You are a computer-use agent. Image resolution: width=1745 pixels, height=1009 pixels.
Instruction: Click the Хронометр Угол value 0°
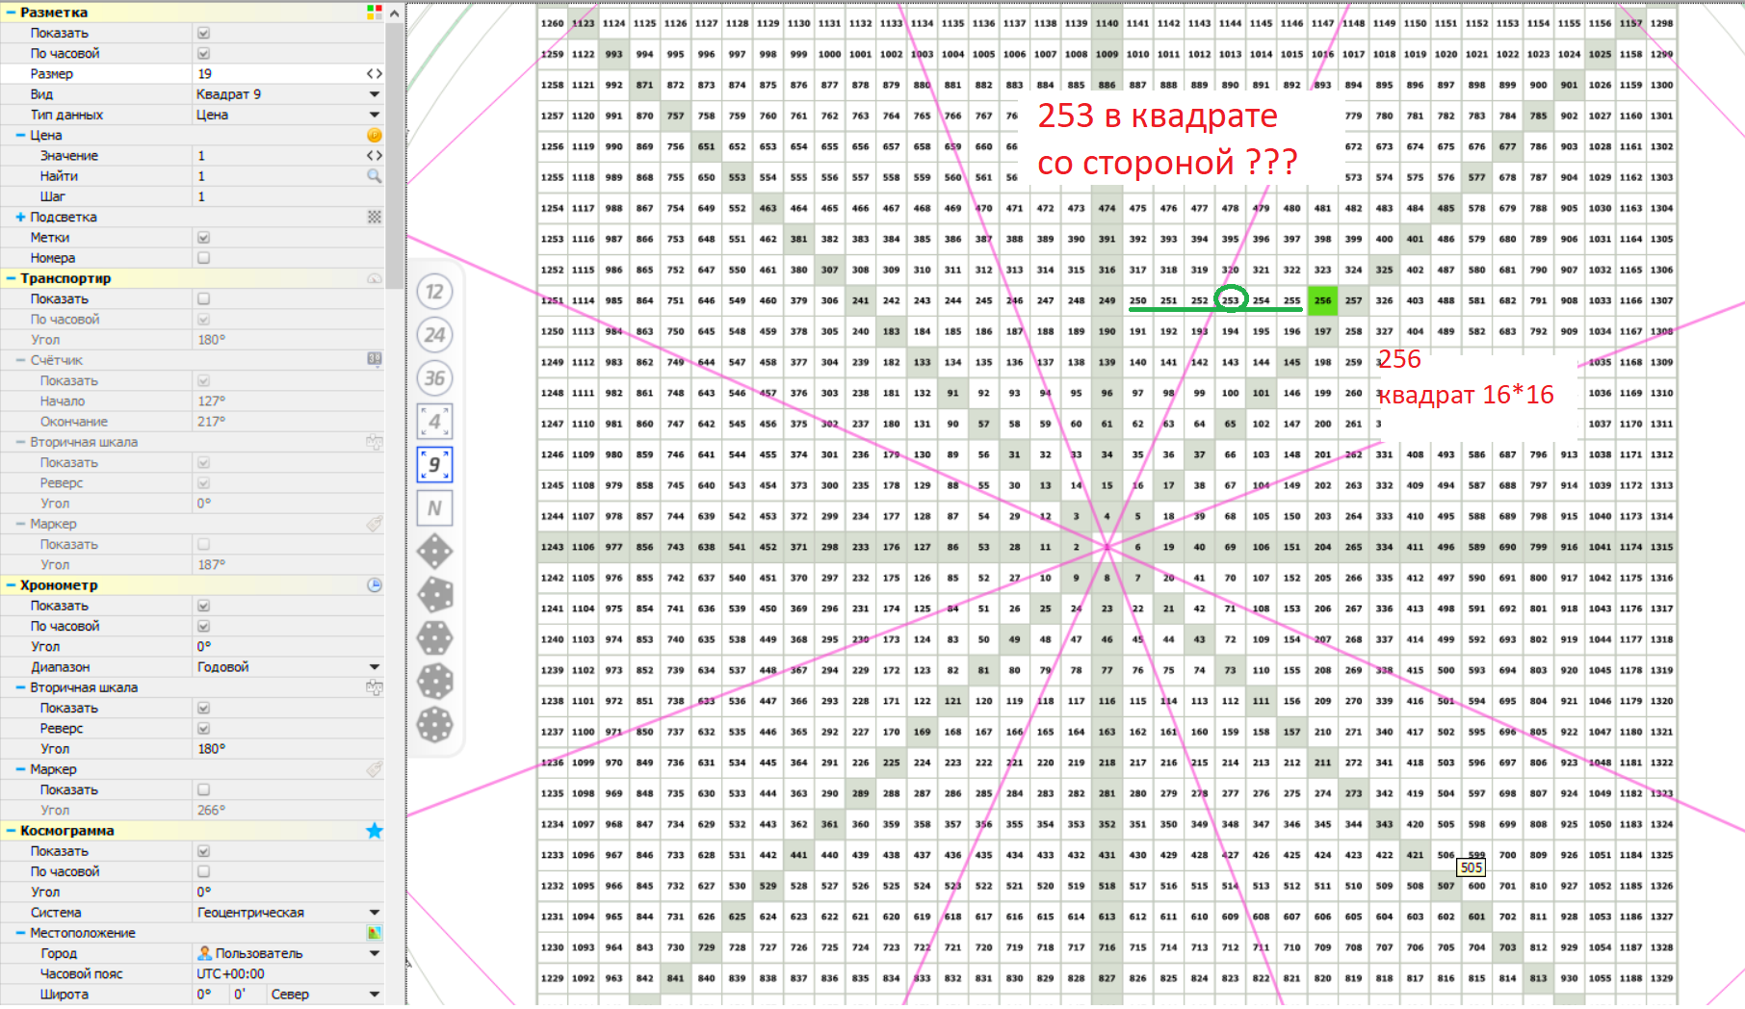pos(289,646)
